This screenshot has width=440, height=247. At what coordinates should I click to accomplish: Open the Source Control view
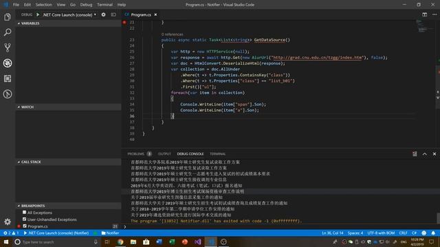tap(8, 47)
